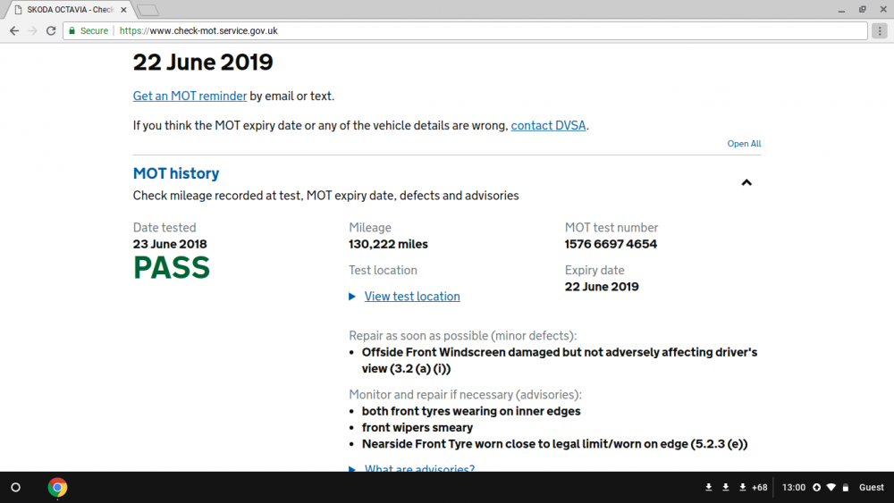Launch Chrome from the shelf

[x=57, y=488]
